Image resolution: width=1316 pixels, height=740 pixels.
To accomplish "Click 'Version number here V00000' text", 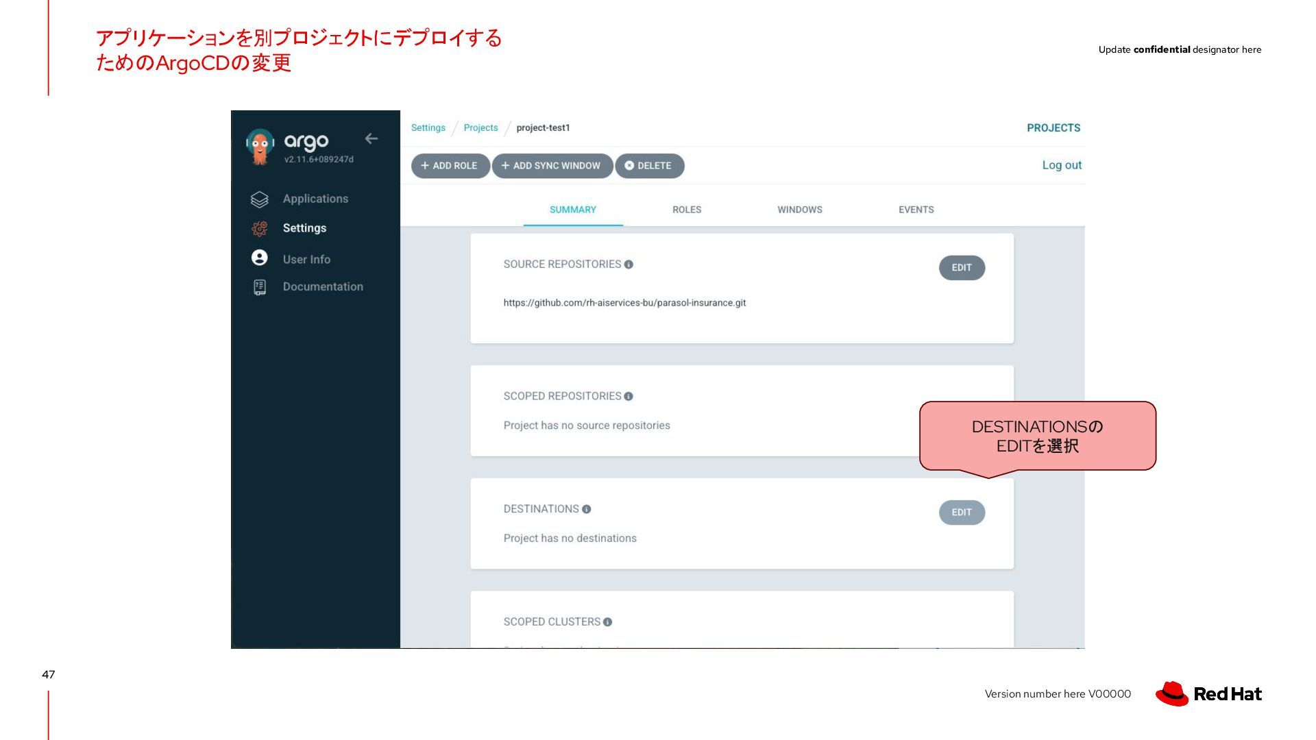I will point(1058,694).
